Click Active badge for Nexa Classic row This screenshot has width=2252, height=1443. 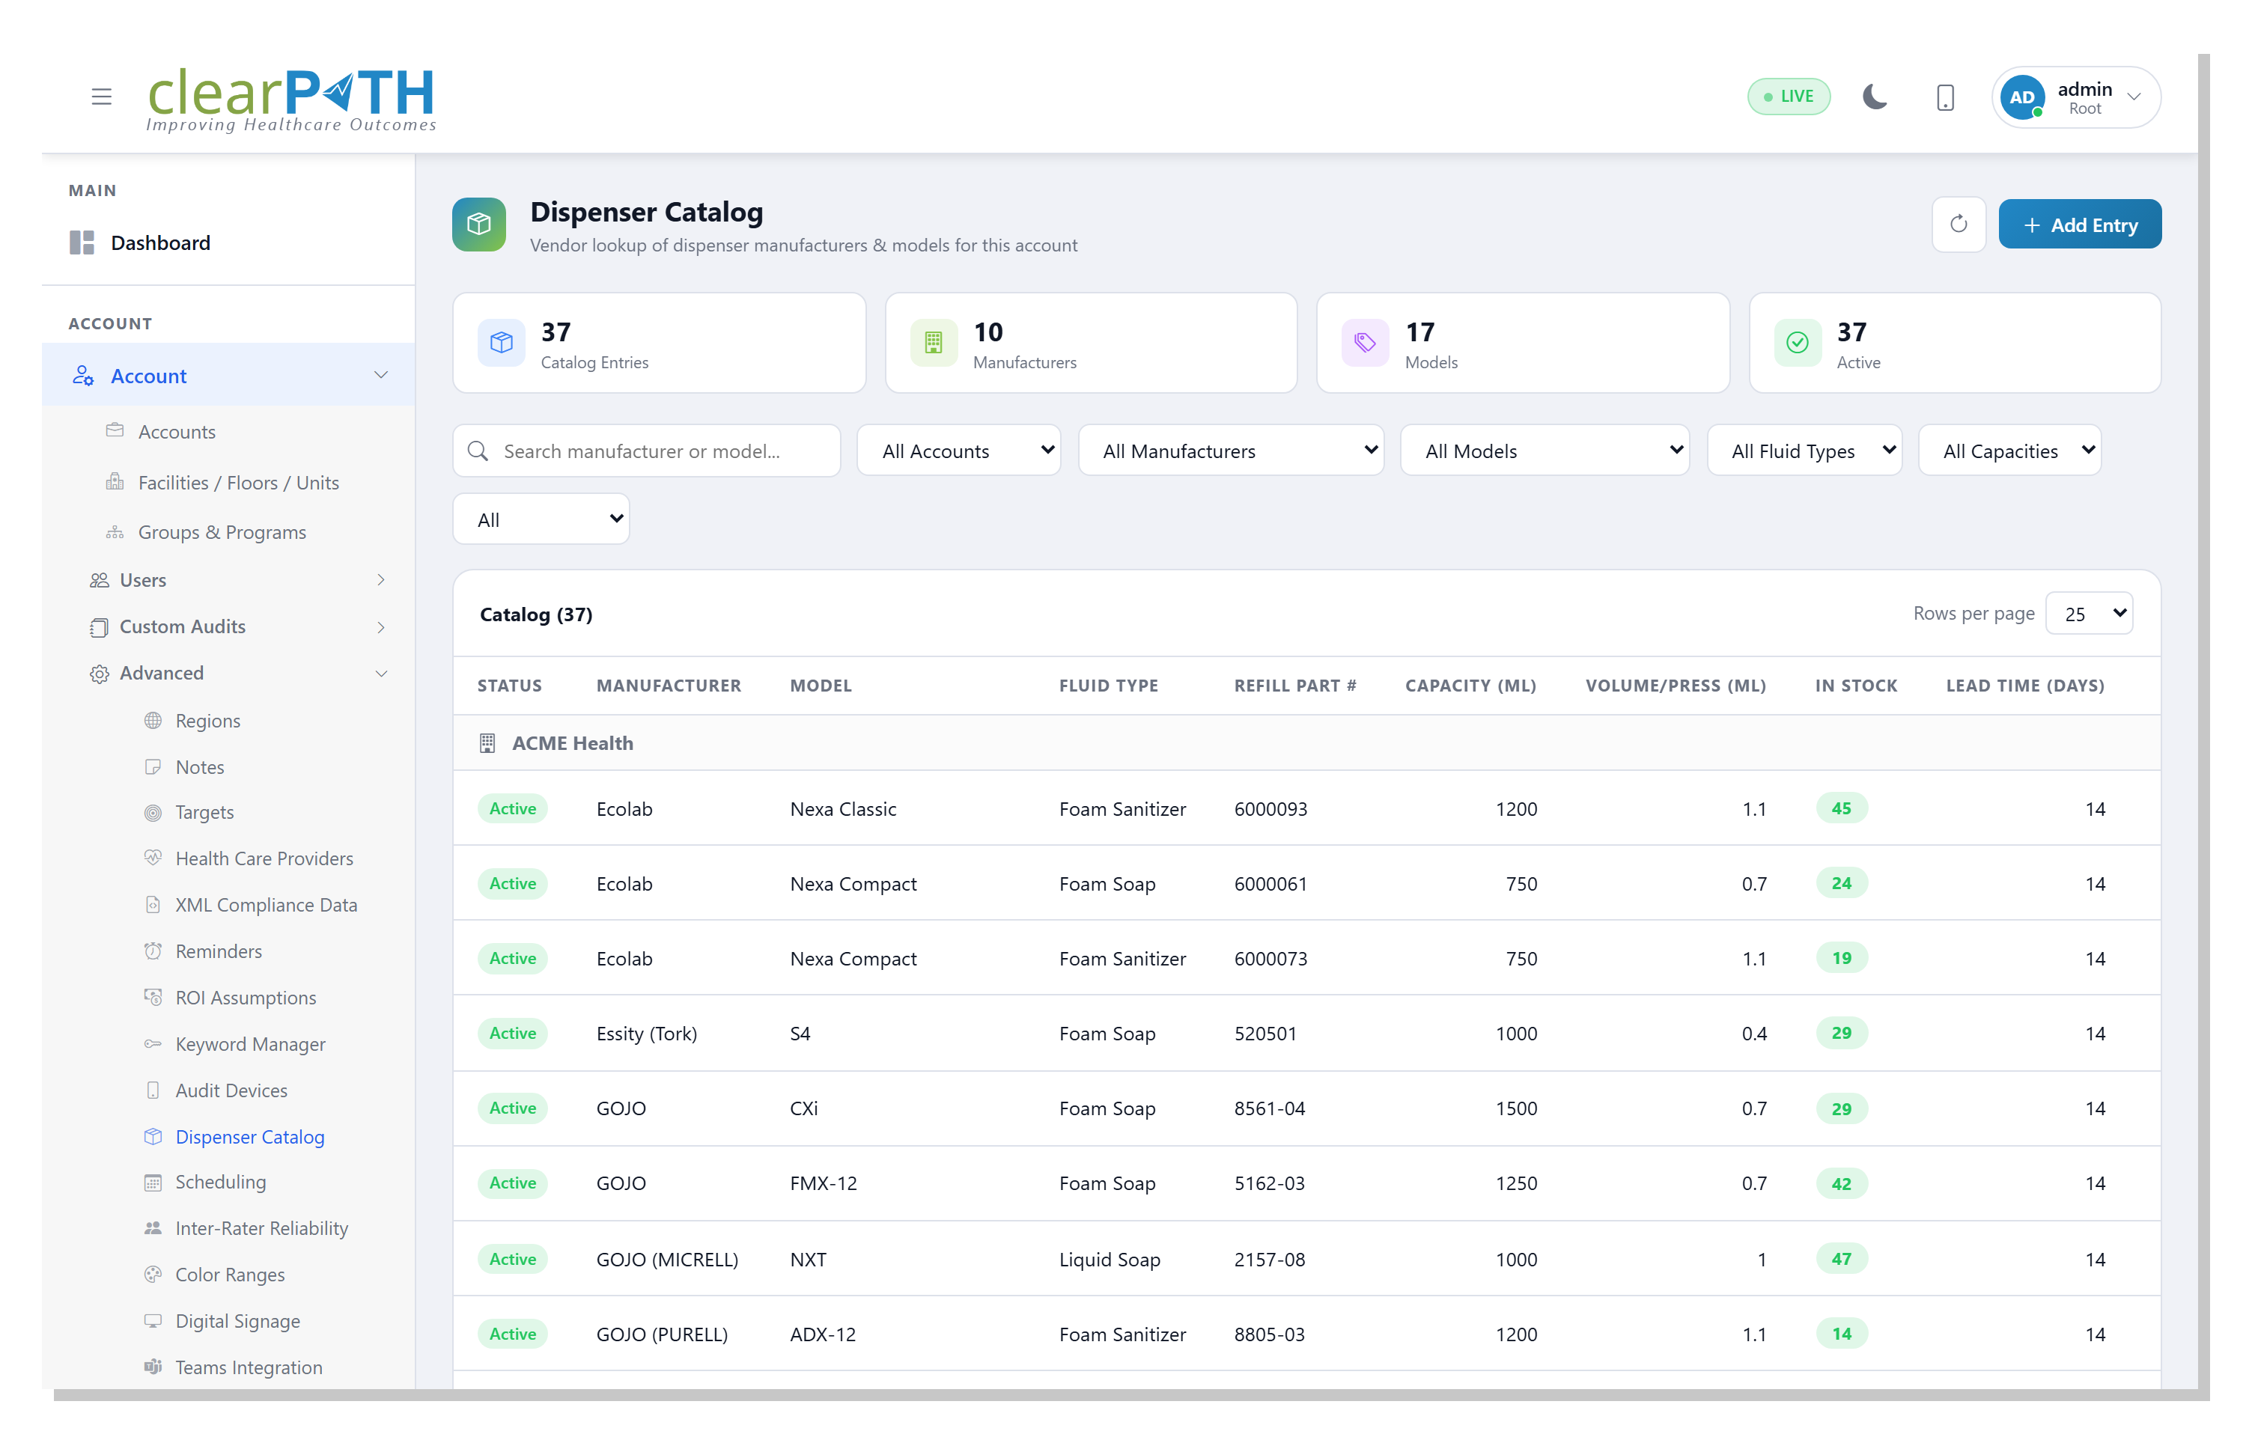pyautogui.click(x=513, y=808)
